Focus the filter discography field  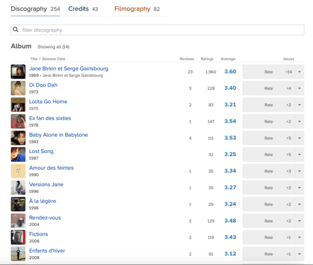tap(158, 30)
